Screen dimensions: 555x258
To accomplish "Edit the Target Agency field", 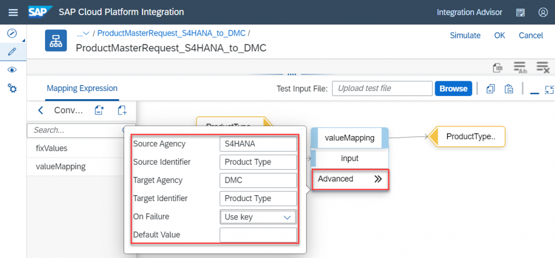I will click(258, 180).
